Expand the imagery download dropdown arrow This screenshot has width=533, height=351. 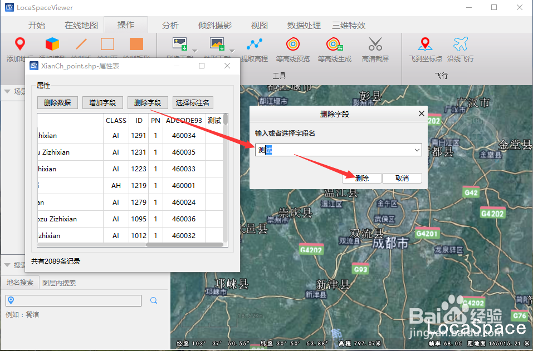tap(195, 51)
